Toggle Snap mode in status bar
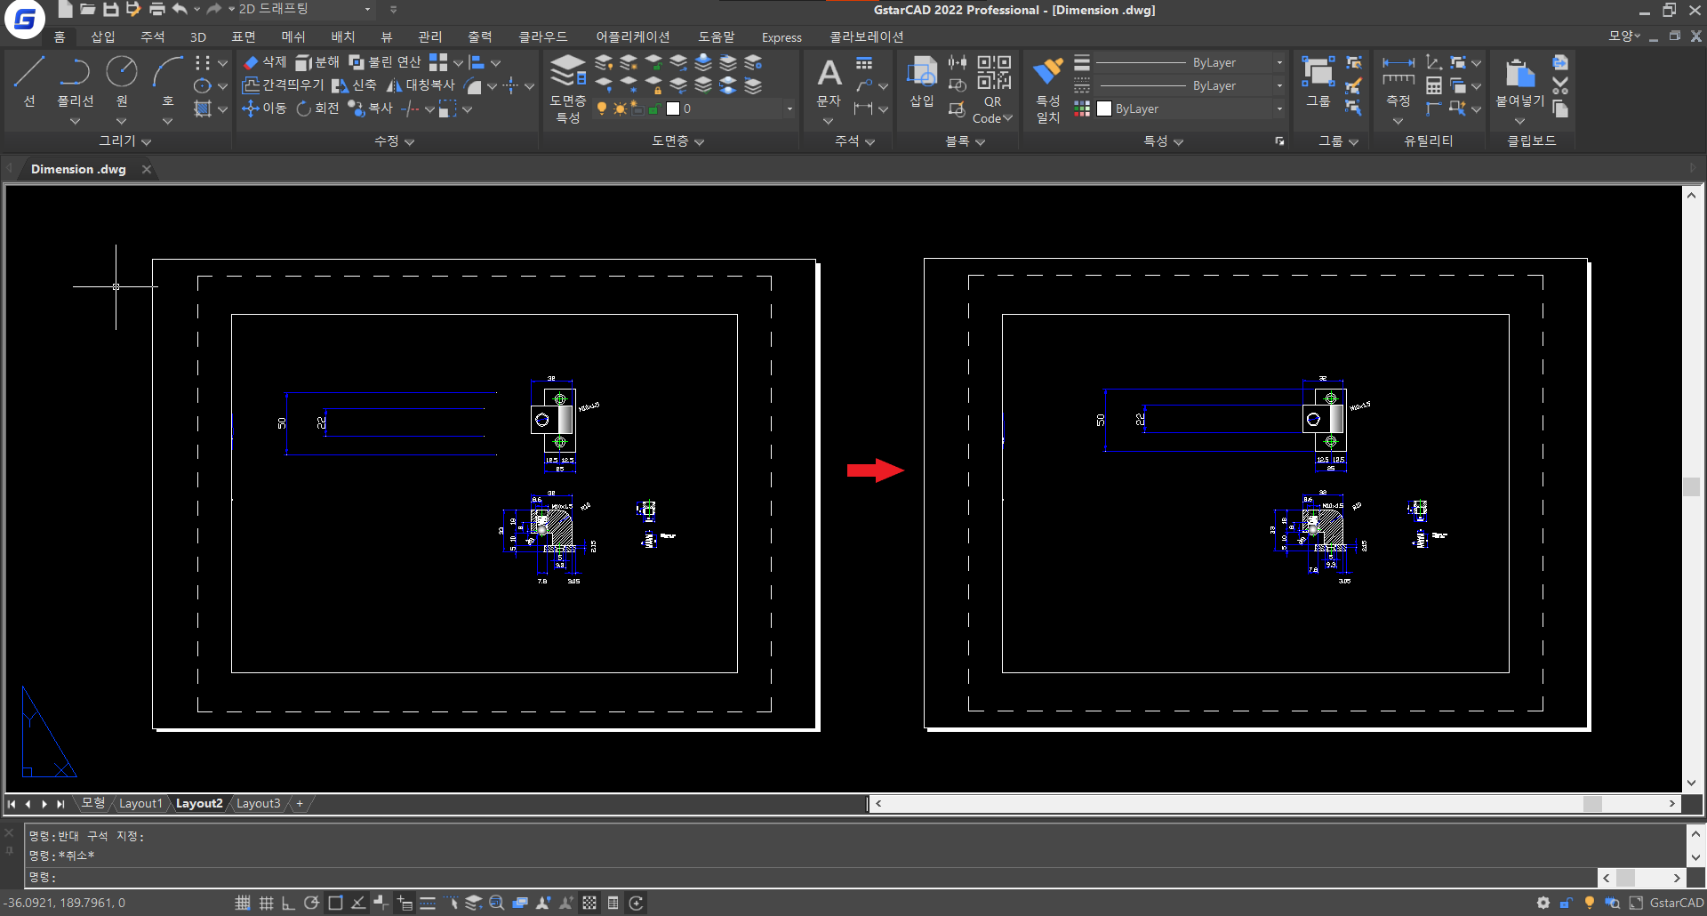The height and width of the screenshot is (916, 1707). pyautogui.click(x=243, y=903)
